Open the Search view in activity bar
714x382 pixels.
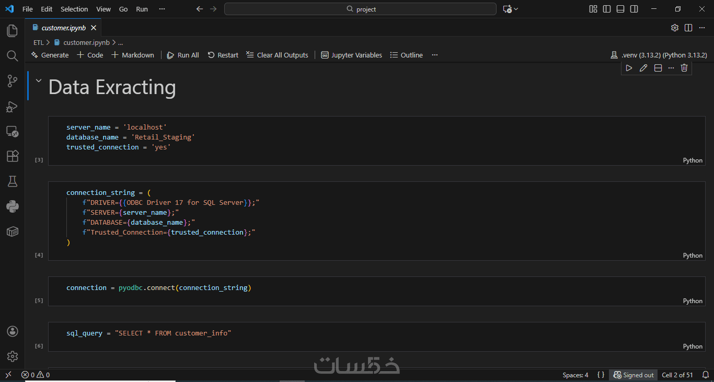12,56
